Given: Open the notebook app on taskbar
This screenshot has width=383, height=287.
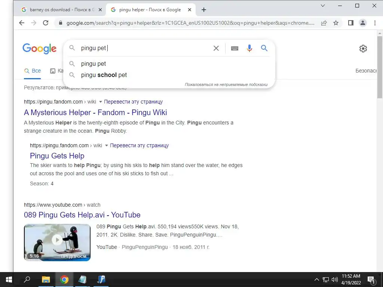Looking at the screenshot, I should (83, 280).
